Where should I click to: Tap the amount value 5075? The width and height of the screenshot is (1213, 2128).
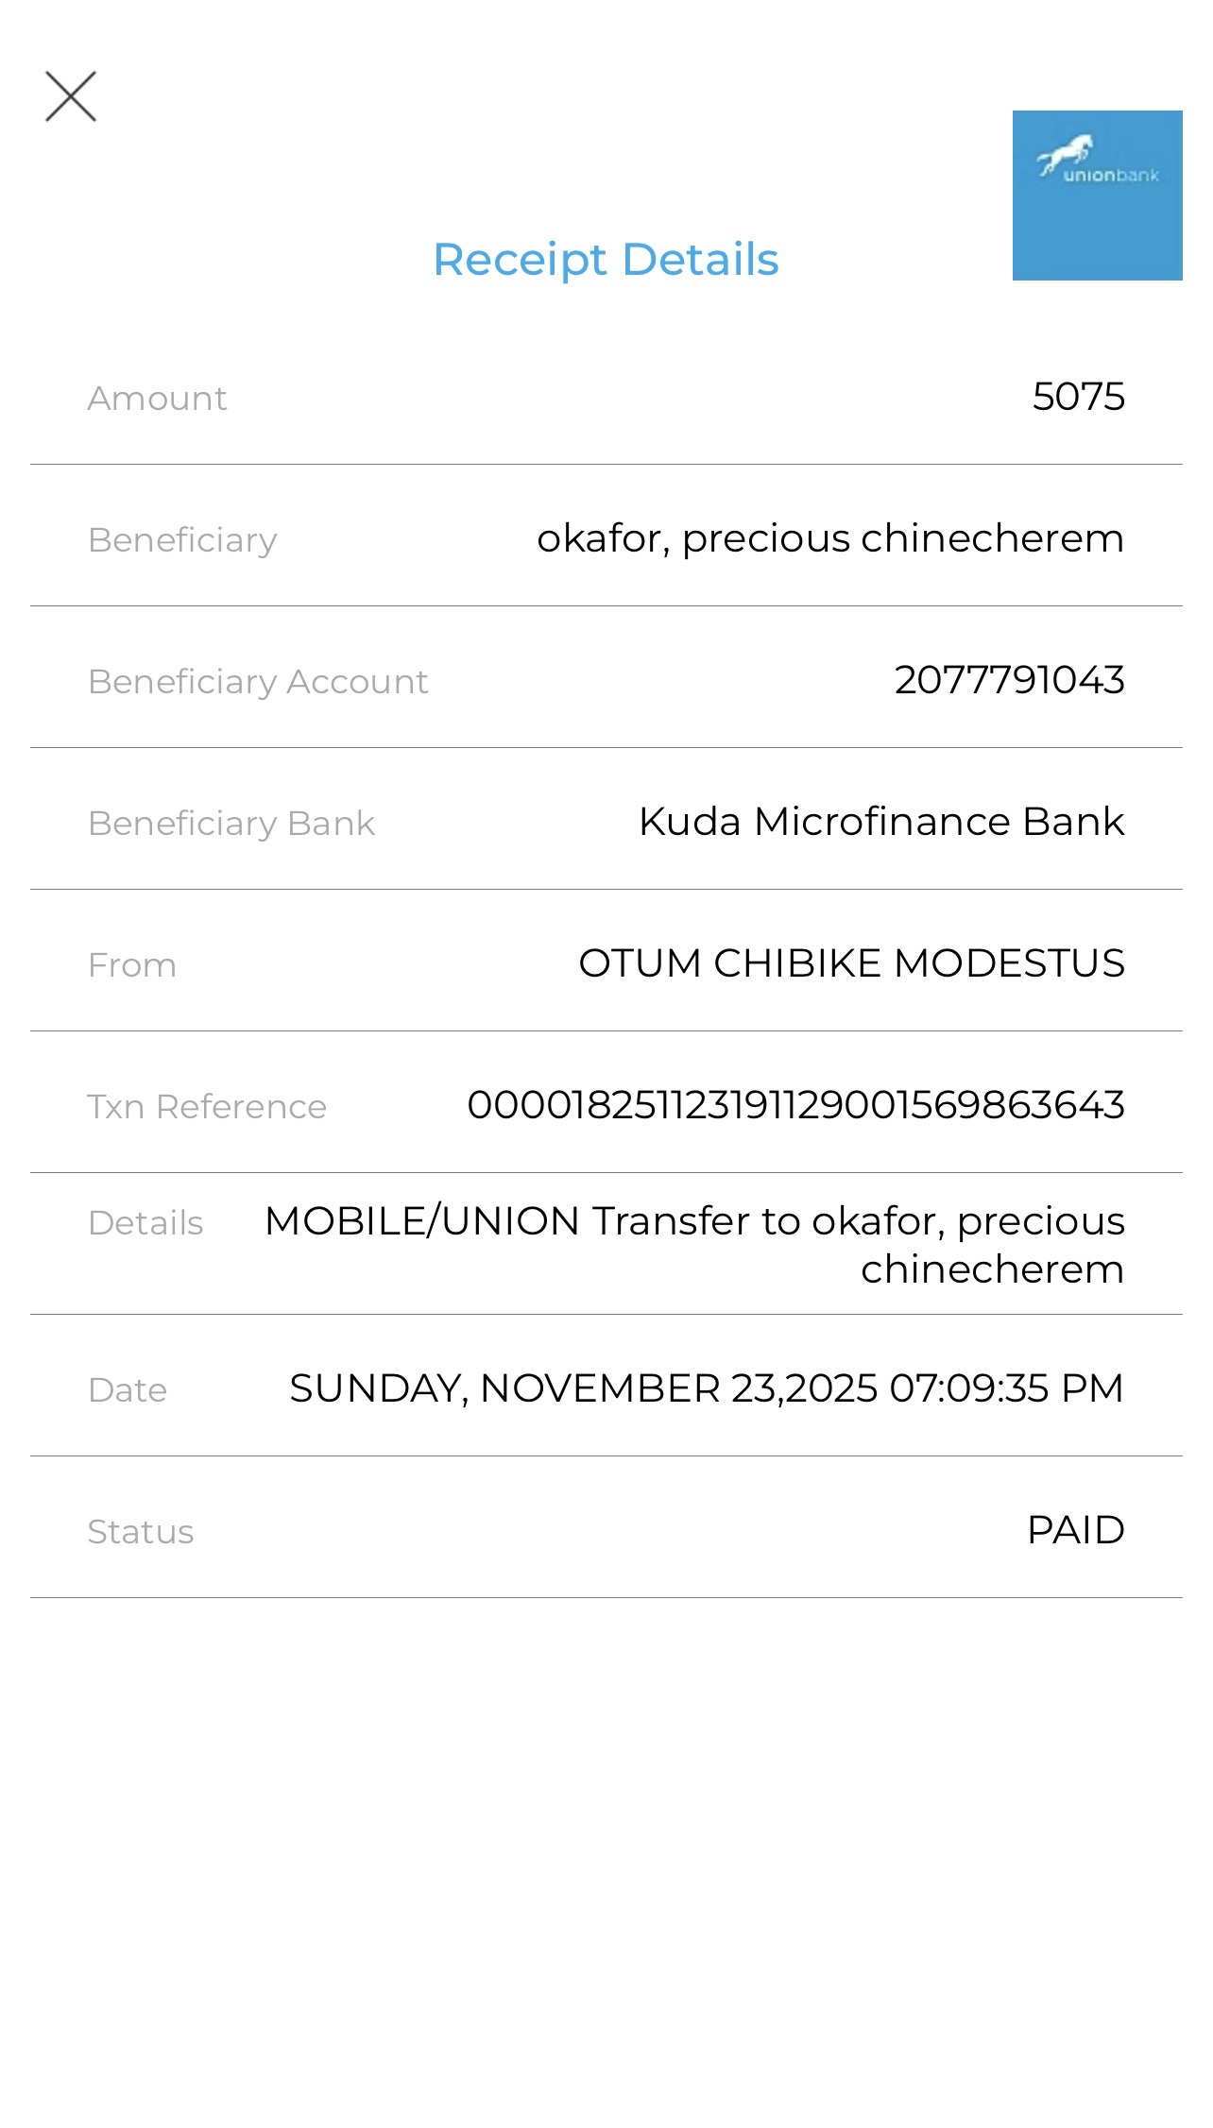[x=1078, y=397]
